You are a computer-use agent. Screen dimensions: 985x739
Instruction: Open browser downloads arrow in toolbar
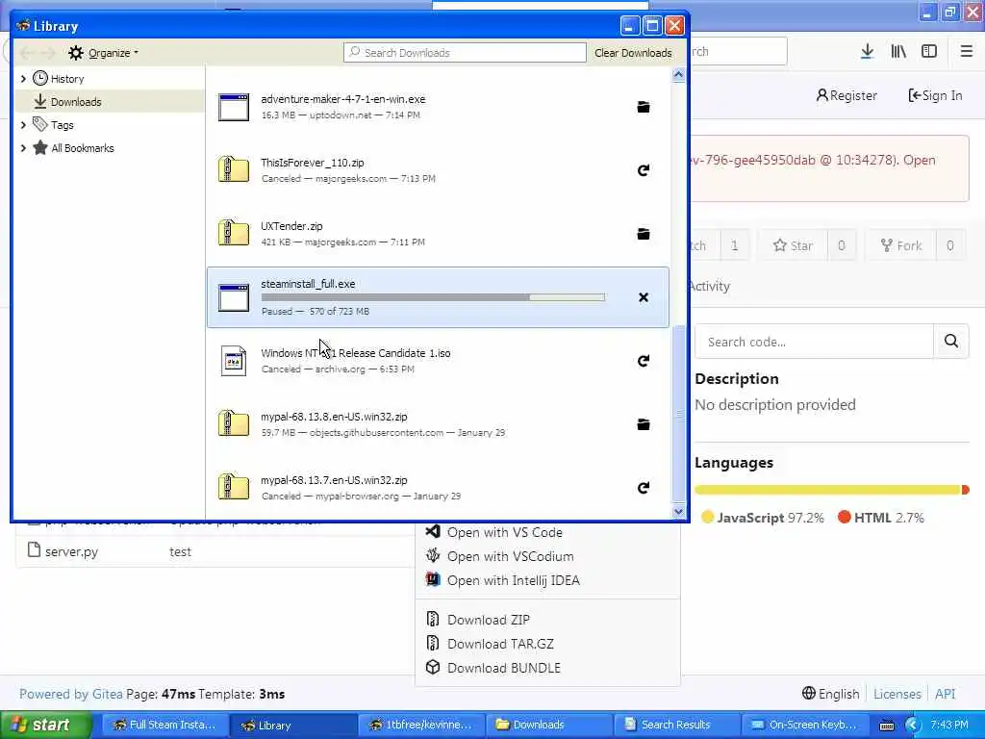coord(867,52)
